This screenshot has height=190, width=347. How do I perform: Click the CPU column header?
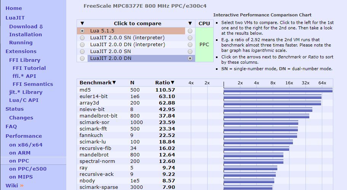tap(204, 24)
